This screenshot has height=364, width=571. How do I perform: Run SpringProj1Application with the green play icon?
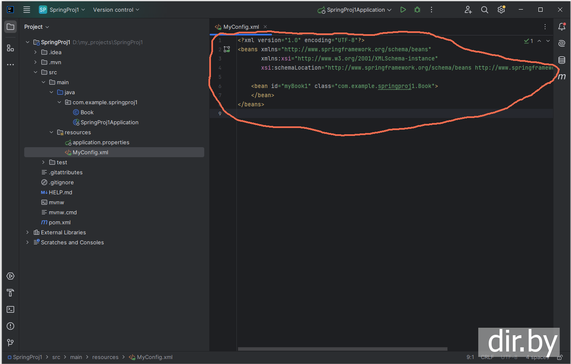[403, 10]
